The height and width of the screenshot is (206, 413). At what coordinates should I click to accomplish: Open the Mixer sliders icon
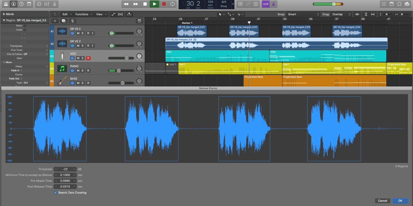[47, 4]
